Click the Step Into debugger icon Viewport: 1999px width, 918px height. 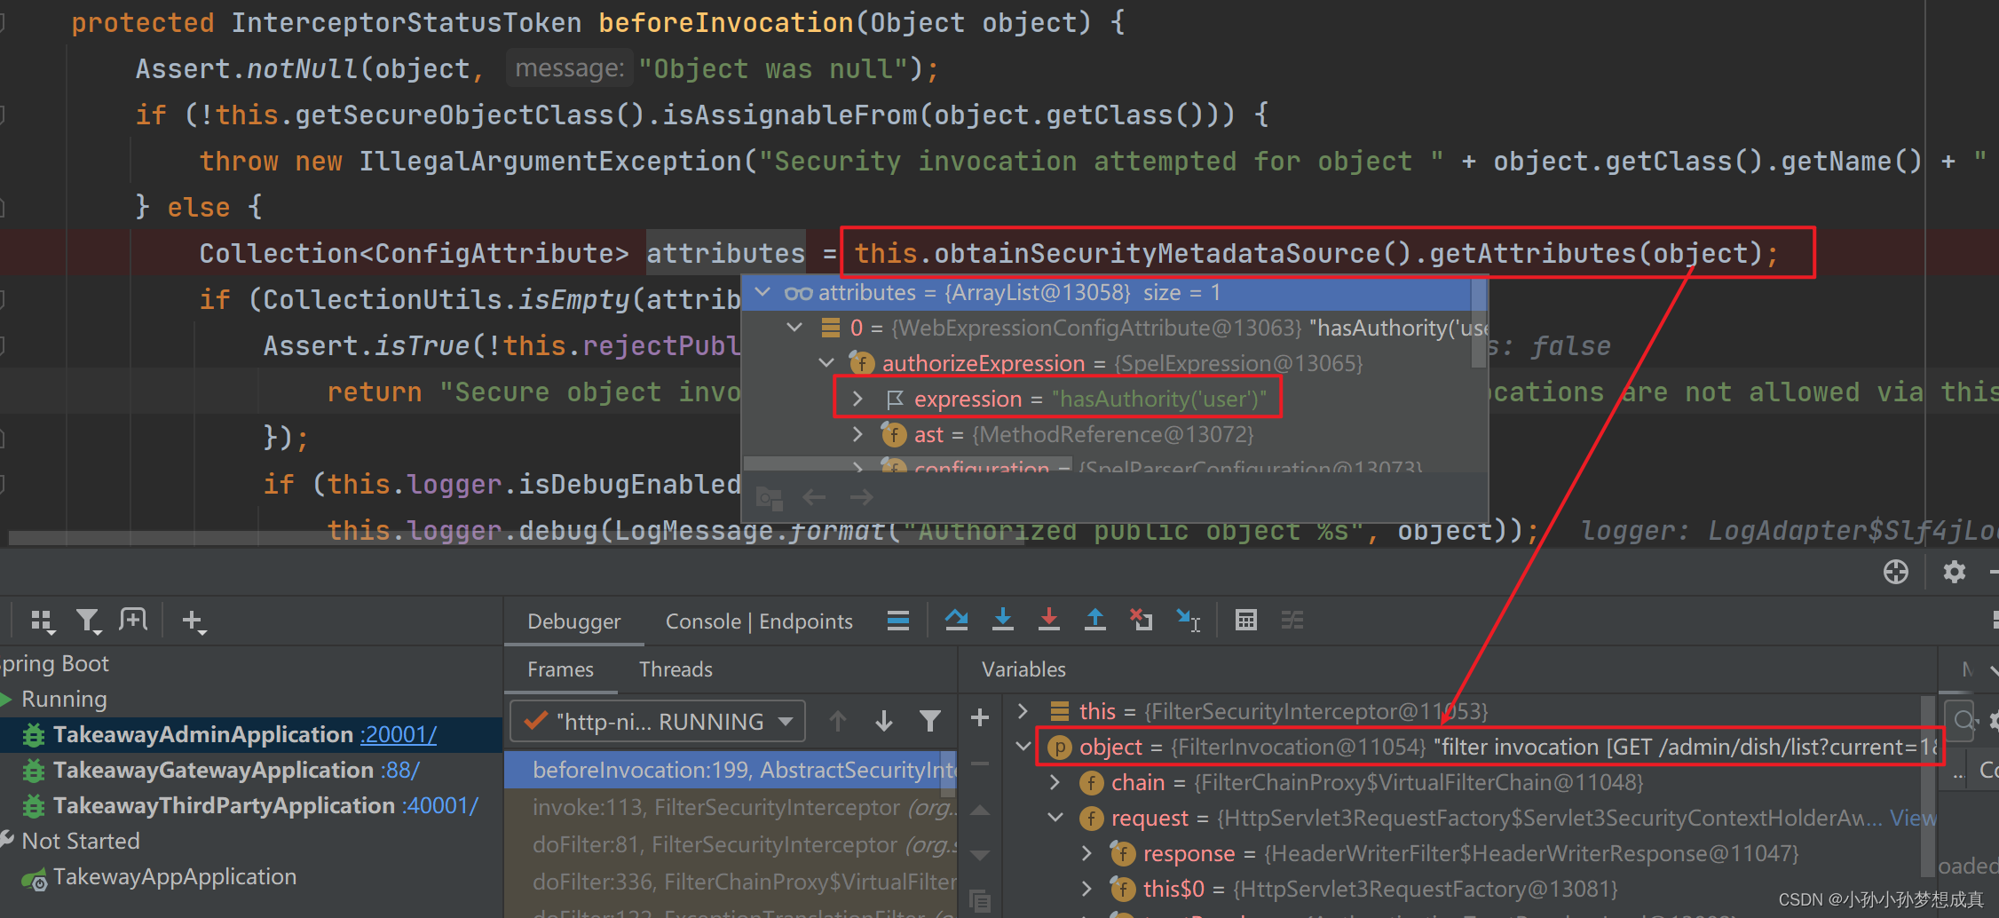tap(1003, 620)
